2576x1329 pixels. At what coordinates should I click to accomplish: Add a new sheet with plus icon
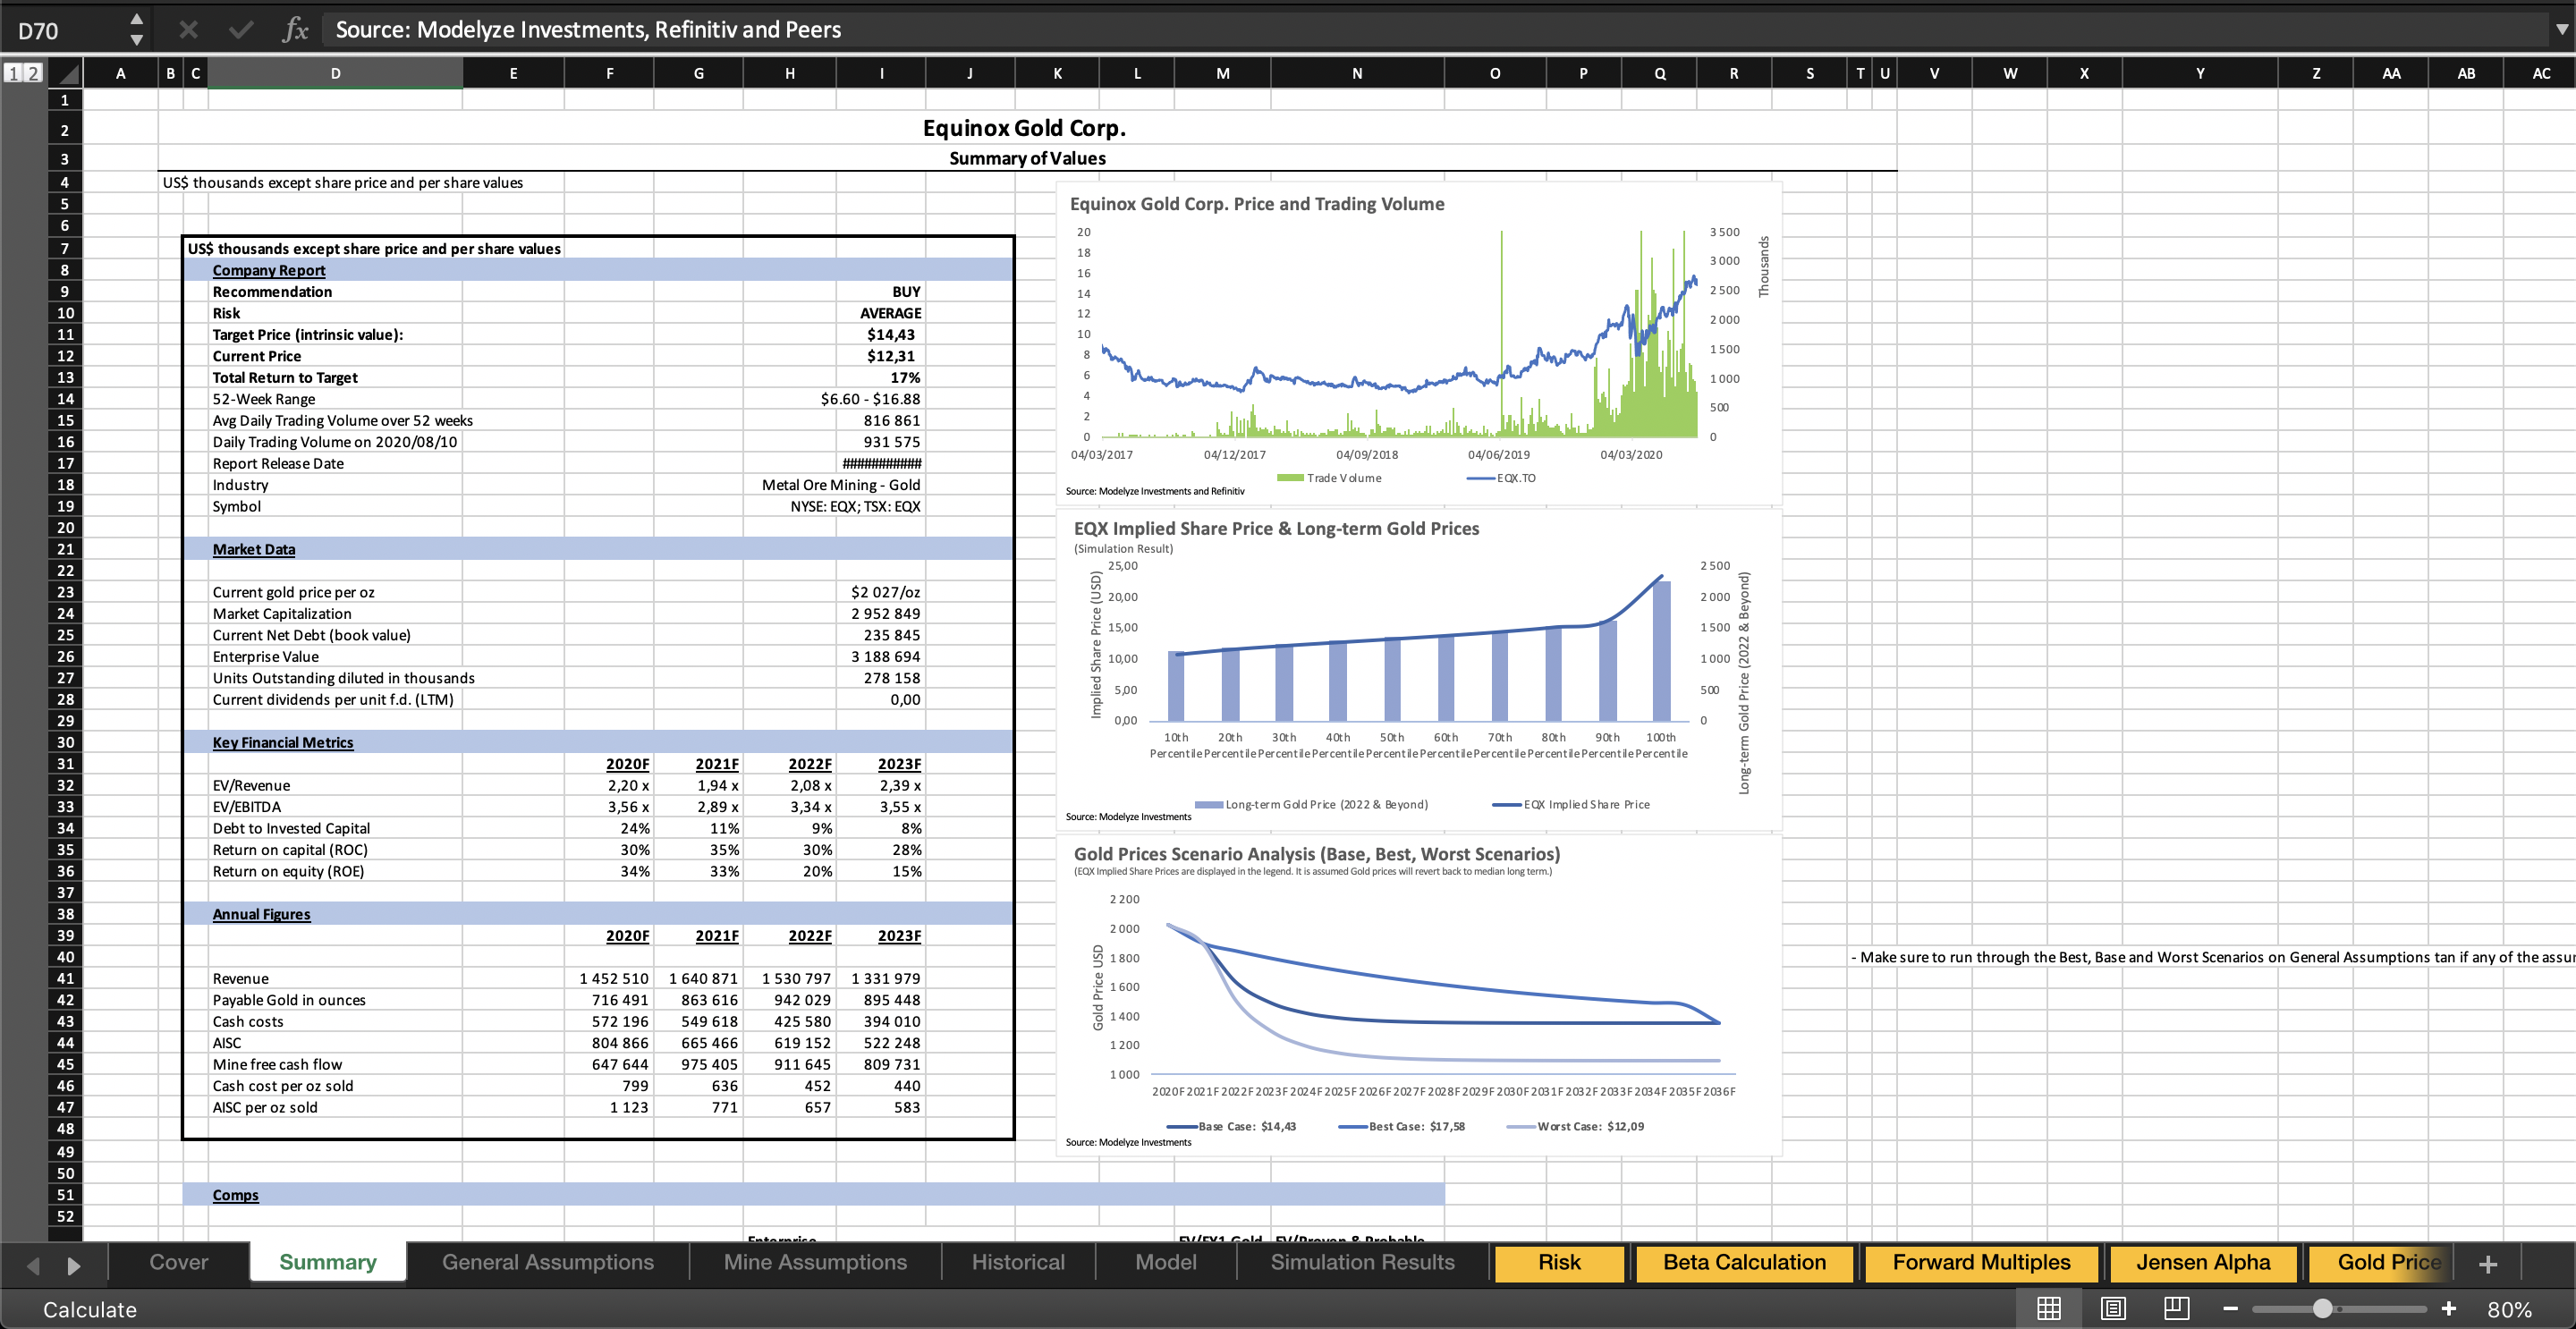(2488, 1264)
